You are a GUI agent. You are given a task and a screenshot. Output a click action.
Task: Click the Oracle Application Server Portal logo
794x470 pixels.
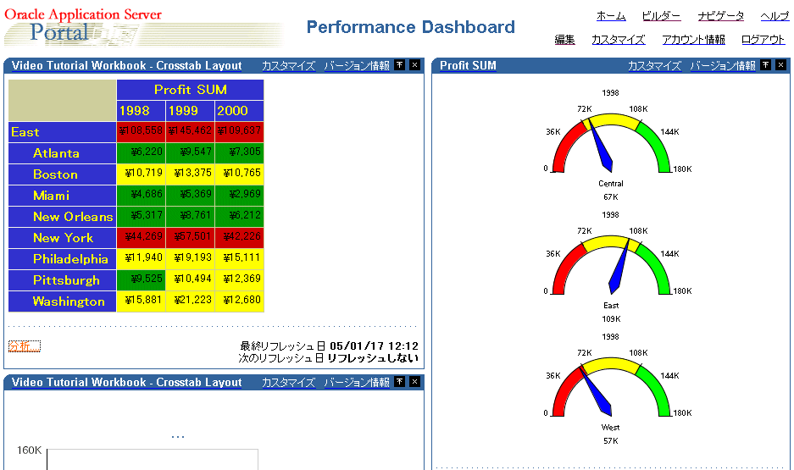(x=144, y=27)
